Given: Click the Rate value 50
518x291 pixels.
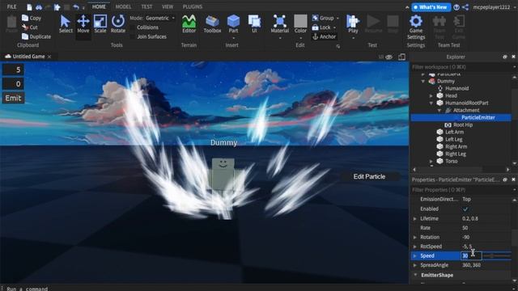Looking at the screenshot, I should tap(465, 228).
